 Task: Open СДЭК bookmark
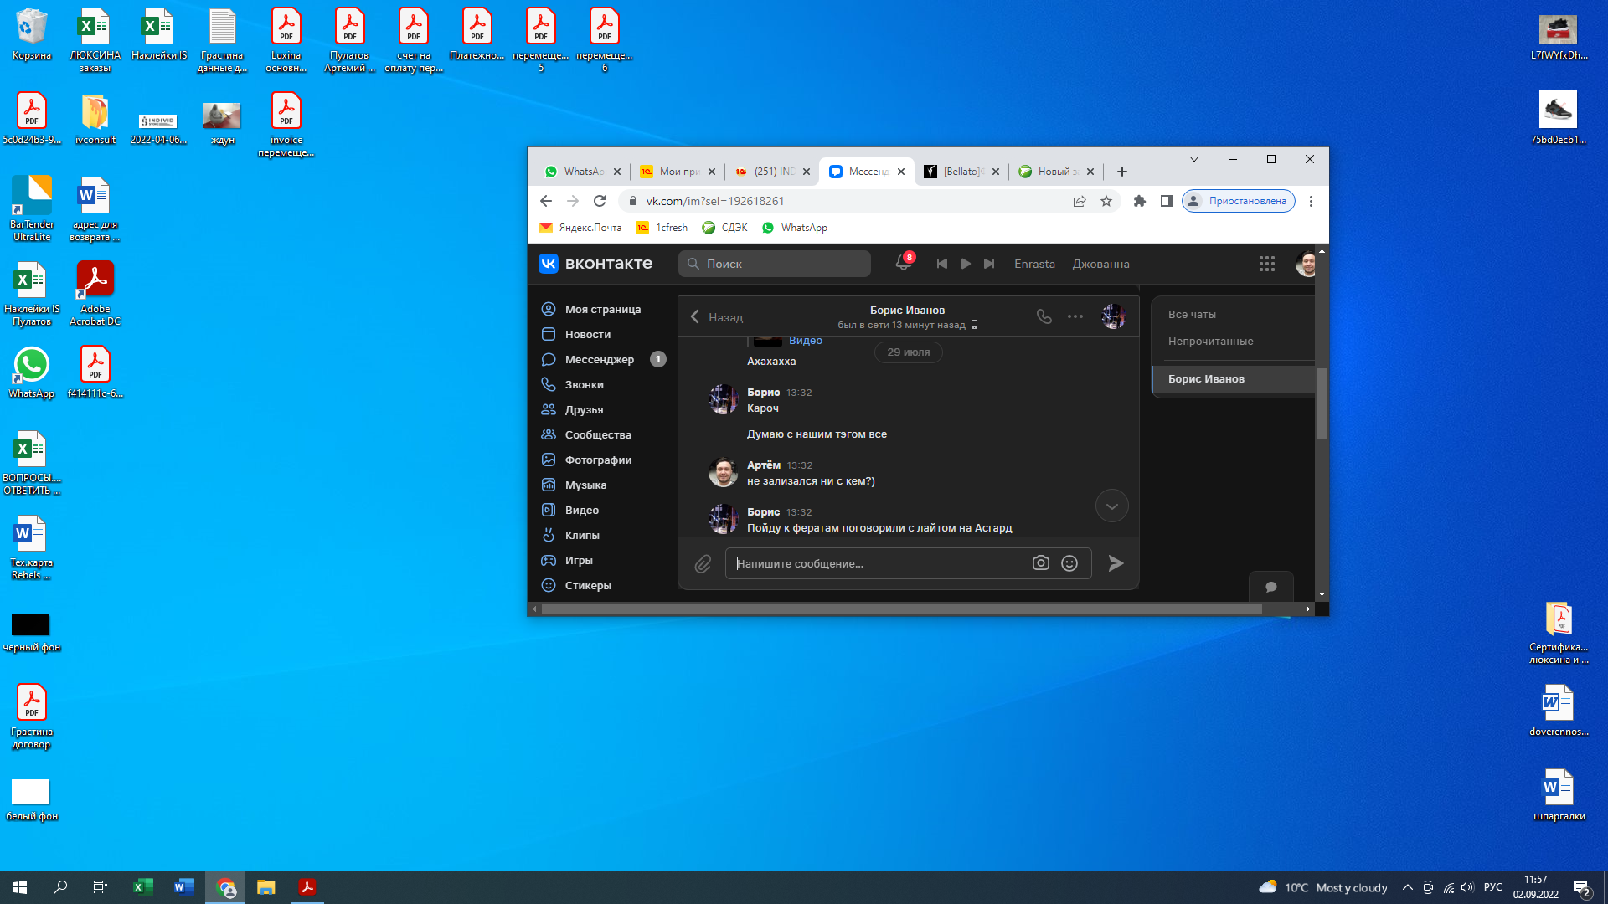click(x=725, y=228)
